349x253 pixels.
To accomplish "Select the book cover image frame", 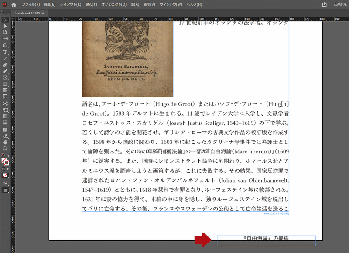I will [x=127, y=59].
